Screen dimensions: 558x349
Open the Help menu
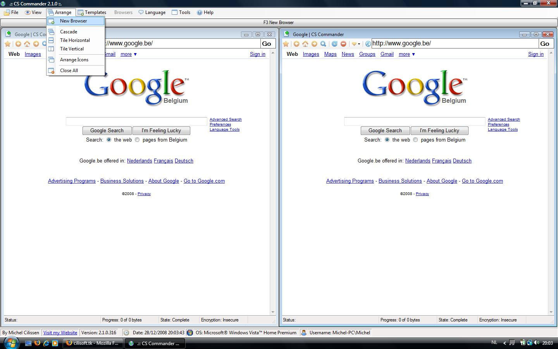[205, 12]
